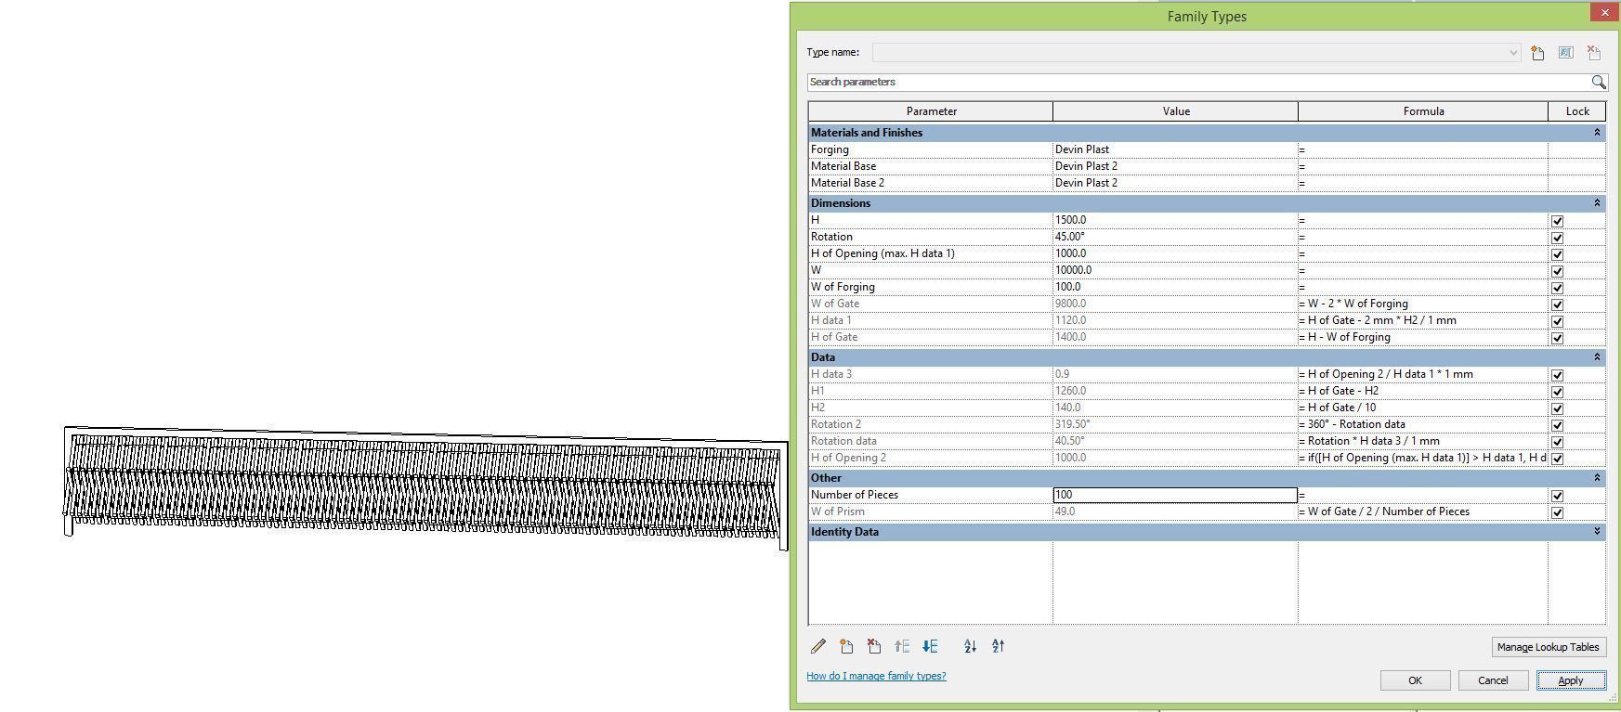This screenshot has width=1621, height=712.
Task: Click the magnifier icon in Search parameters
Action: (x=1598, y=82)
